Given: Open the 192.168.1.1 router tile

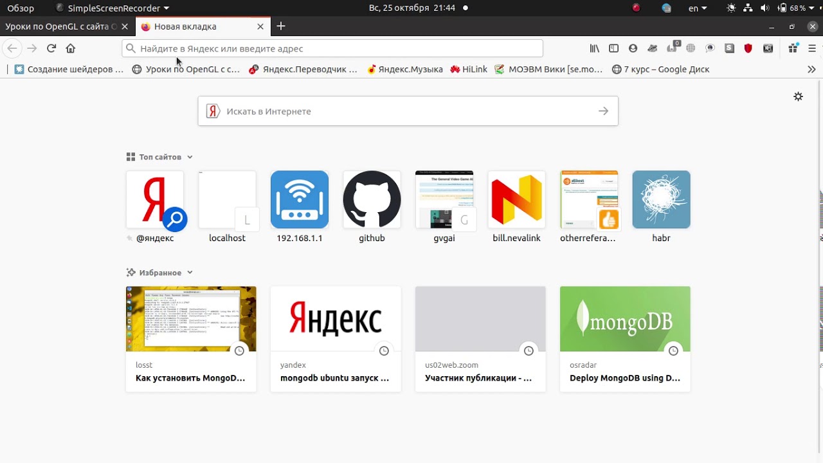Looking at the screenshot, I should (300, 207).
